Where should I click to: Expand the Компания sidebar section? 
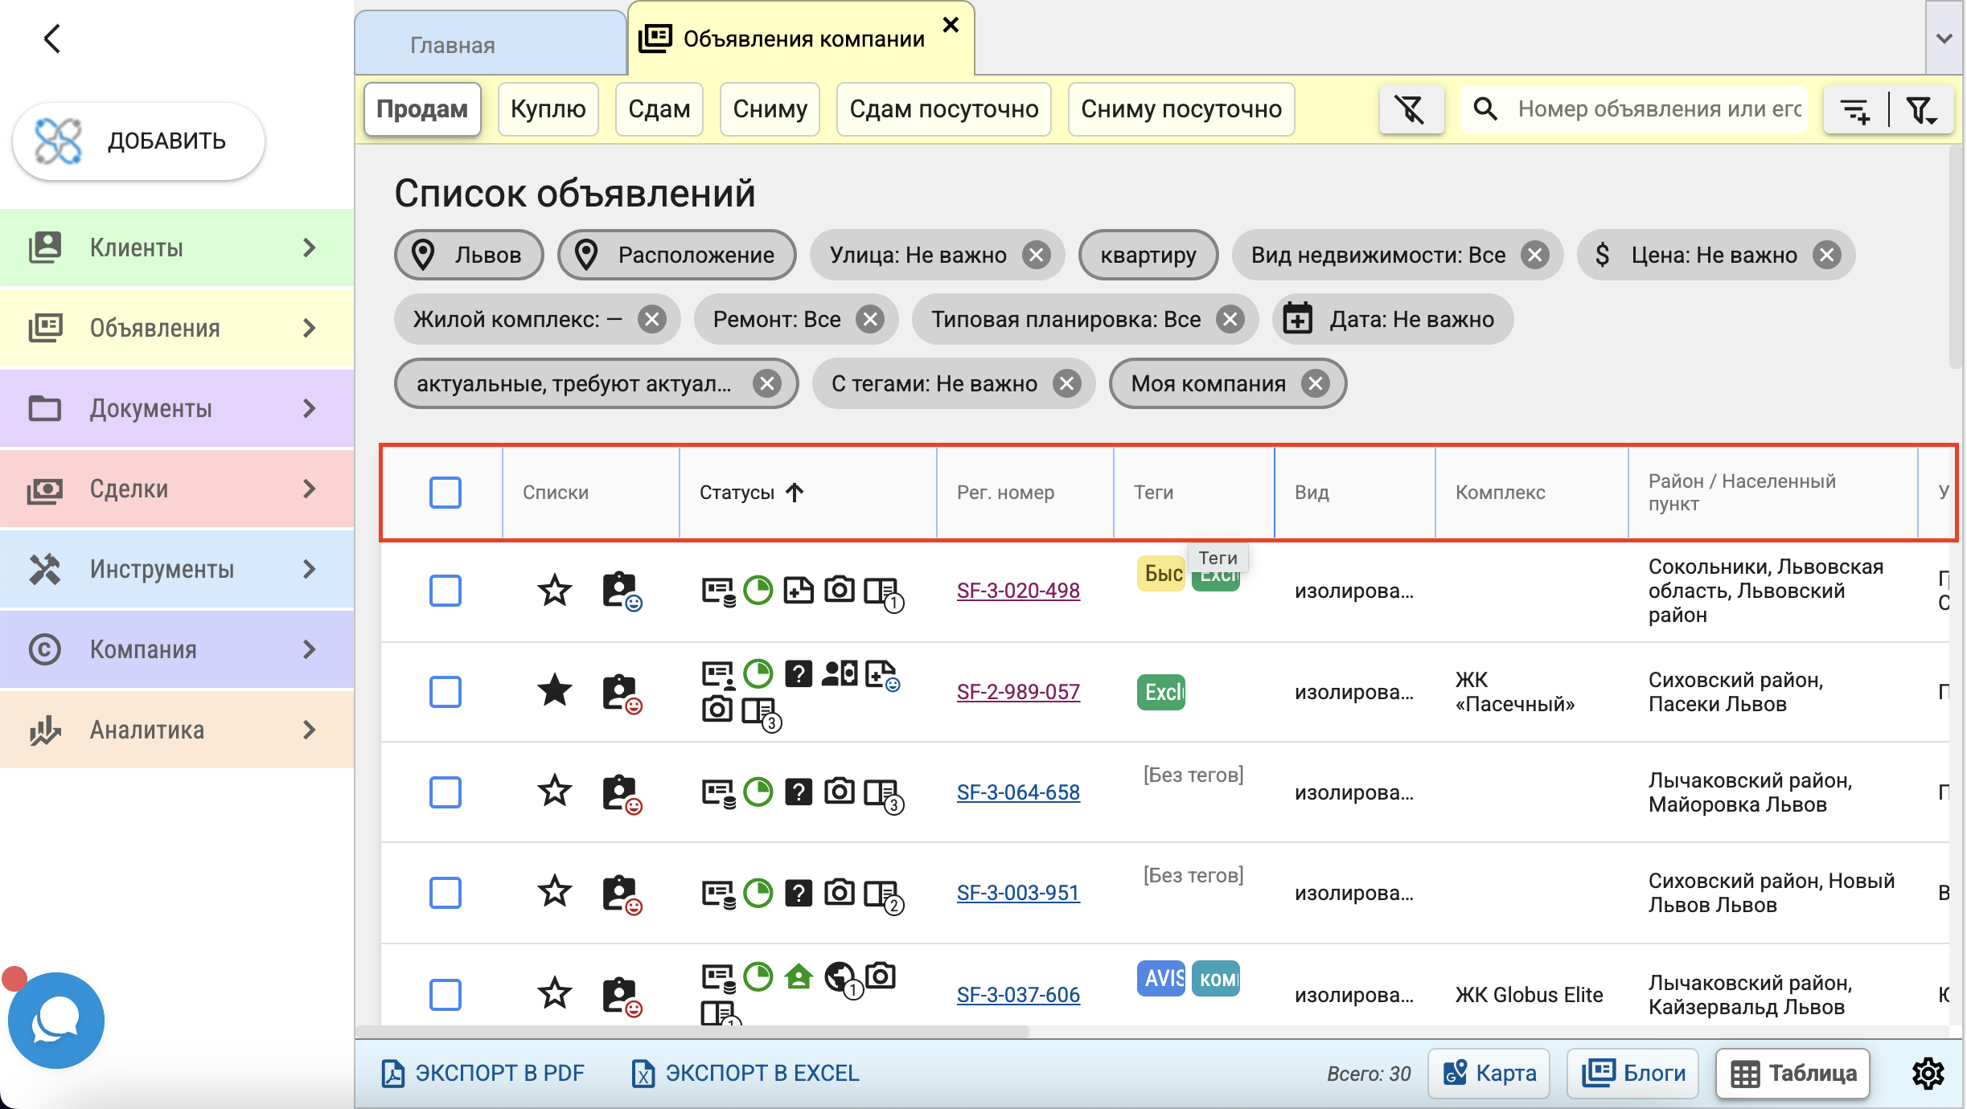click(x=177, y=649)
